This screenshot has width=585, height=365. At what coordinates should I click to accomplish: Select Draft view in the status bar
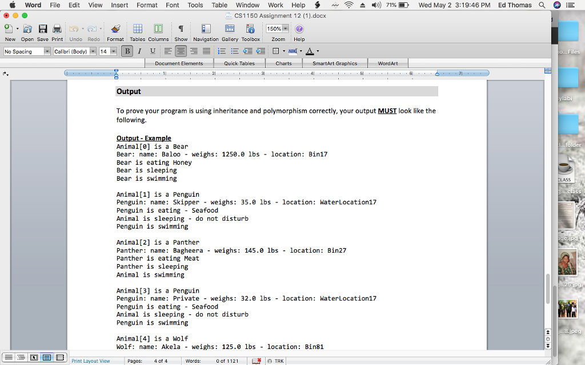(x=9, y=357)
